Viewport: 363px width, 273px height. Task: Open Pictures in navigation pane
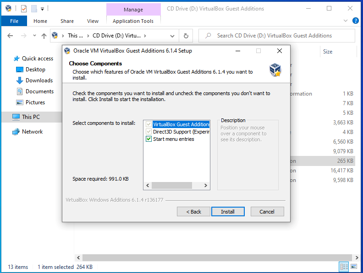35,102
